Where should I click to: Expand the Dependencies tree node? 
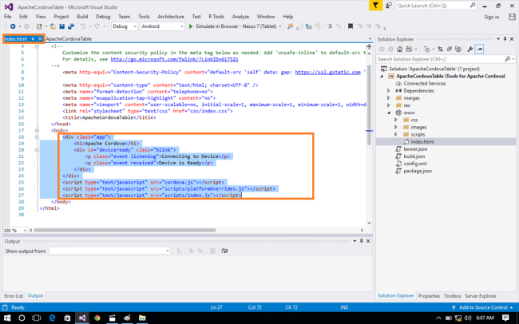point(389,90)
